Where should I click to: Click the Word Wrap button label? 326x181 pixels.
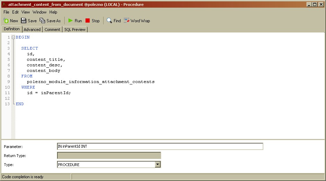[140, 21]
